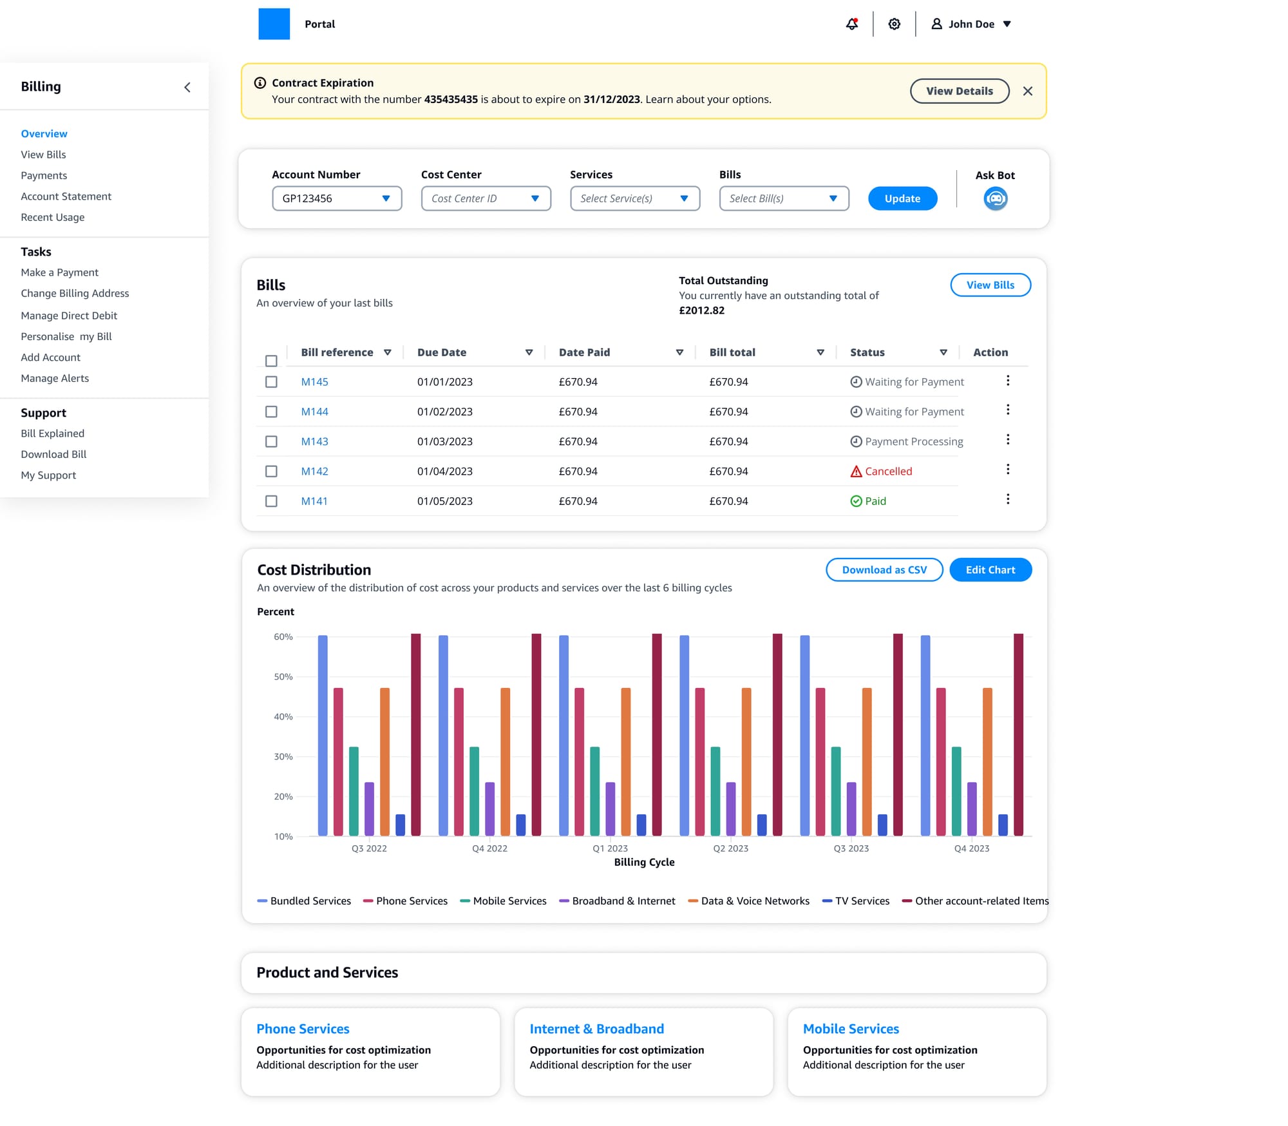
Task: Dismiss the Contract Expiration banner
Action: (x=1028, y=91)
